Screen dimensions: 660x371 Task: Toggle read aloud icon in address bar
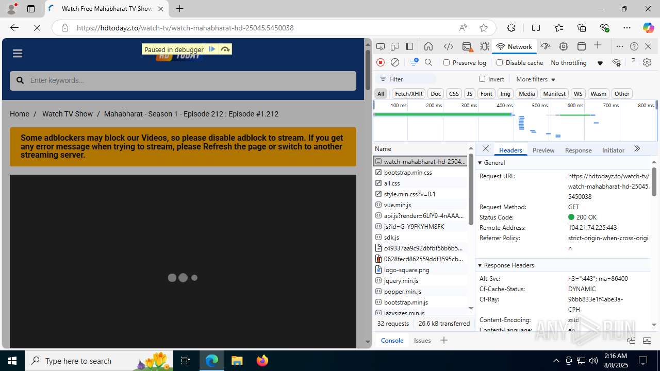[463, 28]
